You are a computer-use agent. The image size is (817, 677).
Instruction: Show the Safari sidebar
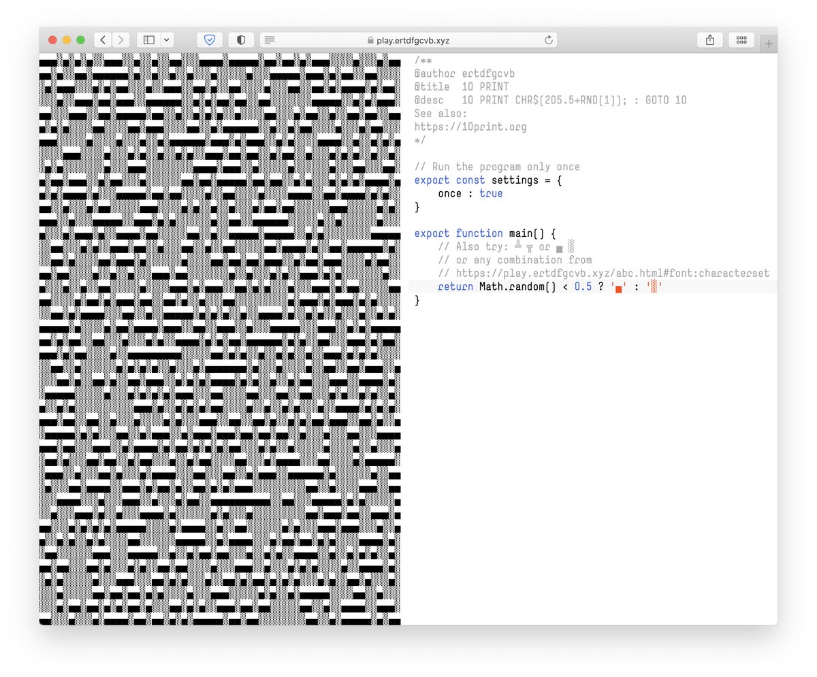coord(149,40)
